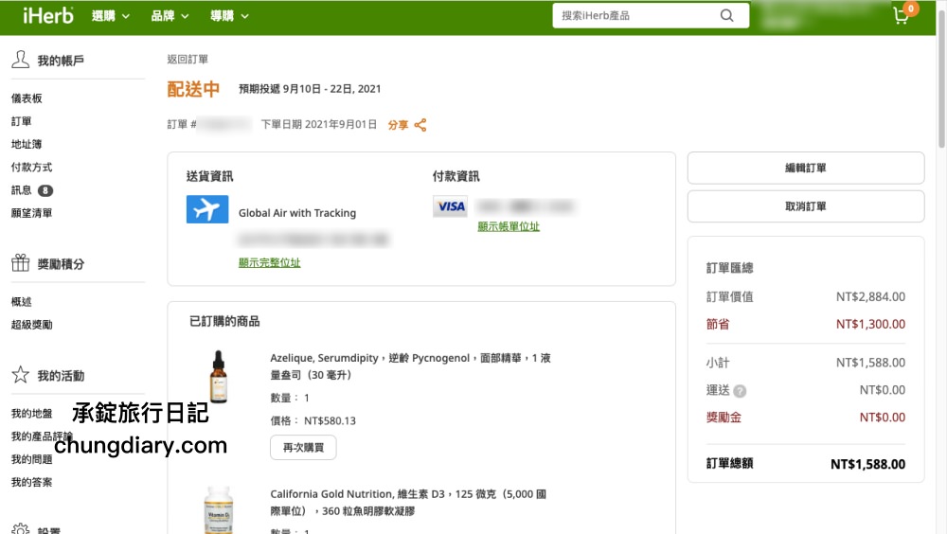Open 訊息 in the sidebar
The height and width of the screenshot is (534, 947).
[x=21, y=190]
